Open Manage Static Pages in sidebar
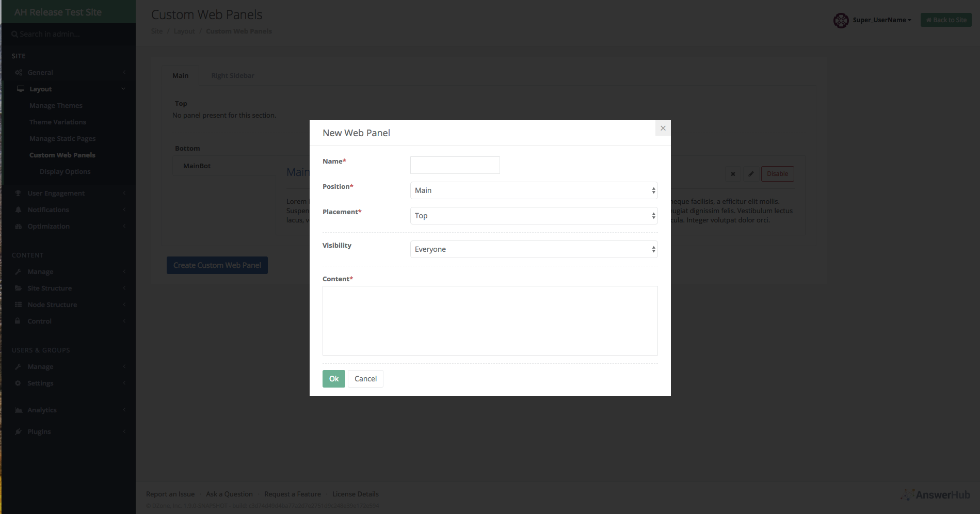Screen dimensions: 980x514 pos(62,139)
